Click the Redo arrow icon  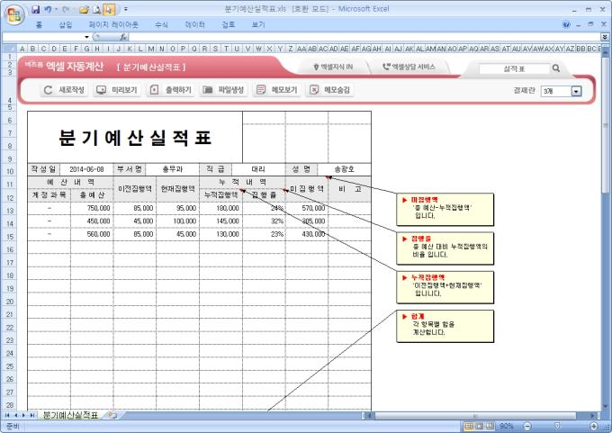pyautogui.click(x=66, y=9)
